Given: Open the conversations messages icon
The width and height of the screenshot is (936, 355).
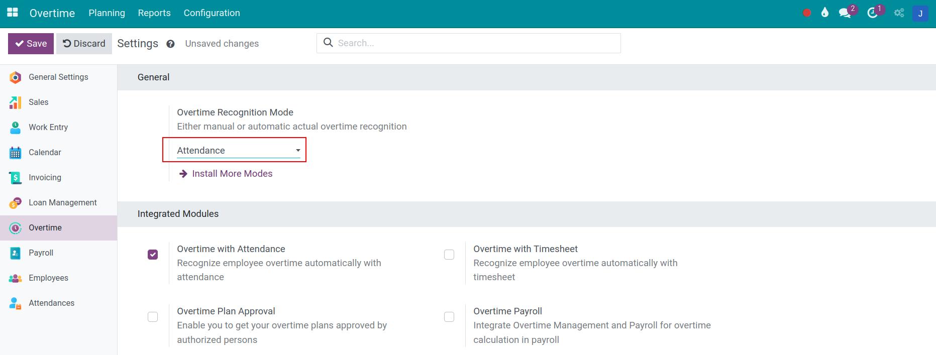Looking at the screenshot, I should coord(845,13).
